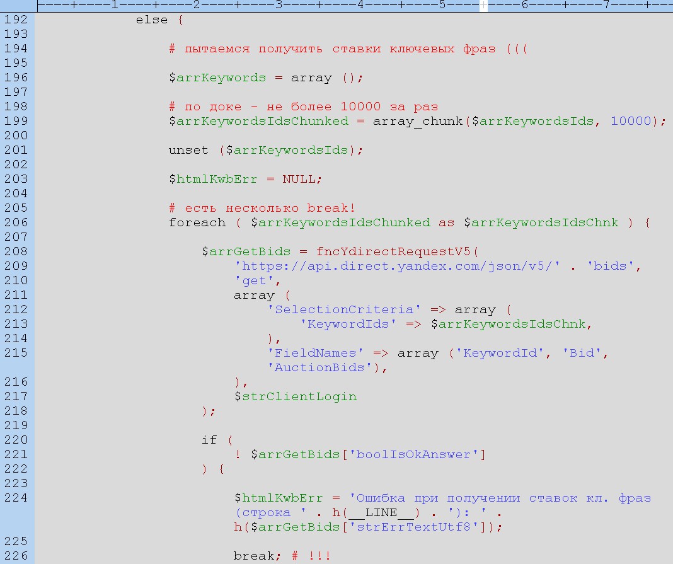This screenshot has height=564, width=673.
Task: Click the 'else' keyword on line 192
Action: [x=152, y=20]
